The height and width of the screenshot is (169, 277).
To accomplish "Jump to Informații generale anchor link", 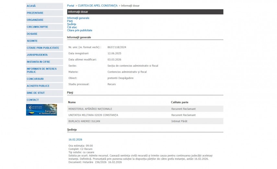I will (x=78, y=18).
